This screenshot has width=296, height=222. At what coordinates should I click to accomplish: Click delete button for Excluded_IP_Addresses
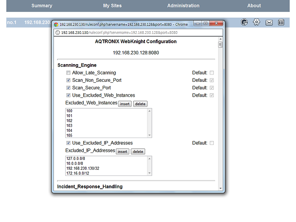click(138, 152)
